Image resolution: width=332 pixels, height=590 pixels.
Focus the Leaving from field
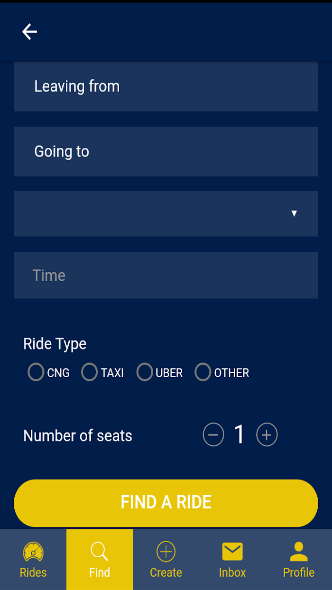pyautogui.click(x=166, y=86)
